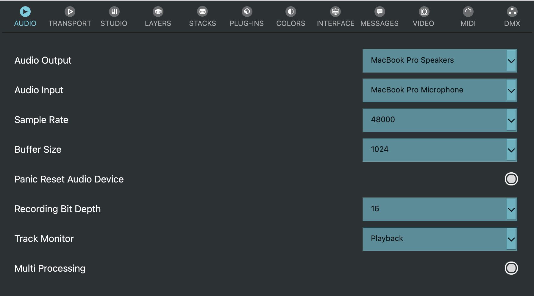Open Audio Input MacBook Pro Microphone dropdown

point(440,90)
